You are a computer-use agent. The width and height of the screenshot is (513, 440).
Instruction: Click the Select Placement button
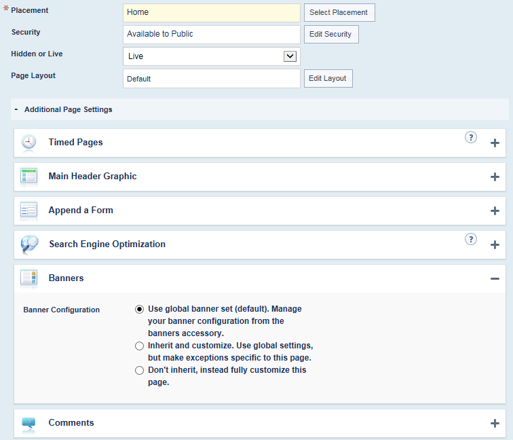(x=339, y=12)
